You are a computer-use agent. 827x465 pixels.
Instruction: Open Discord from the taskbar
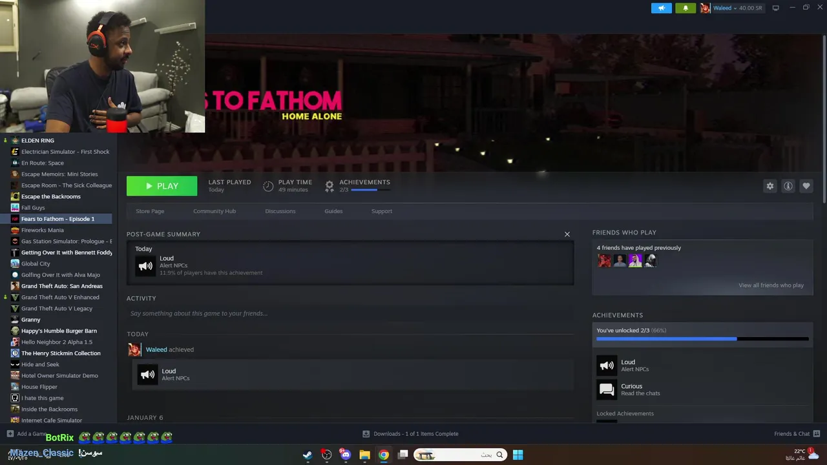345,455
